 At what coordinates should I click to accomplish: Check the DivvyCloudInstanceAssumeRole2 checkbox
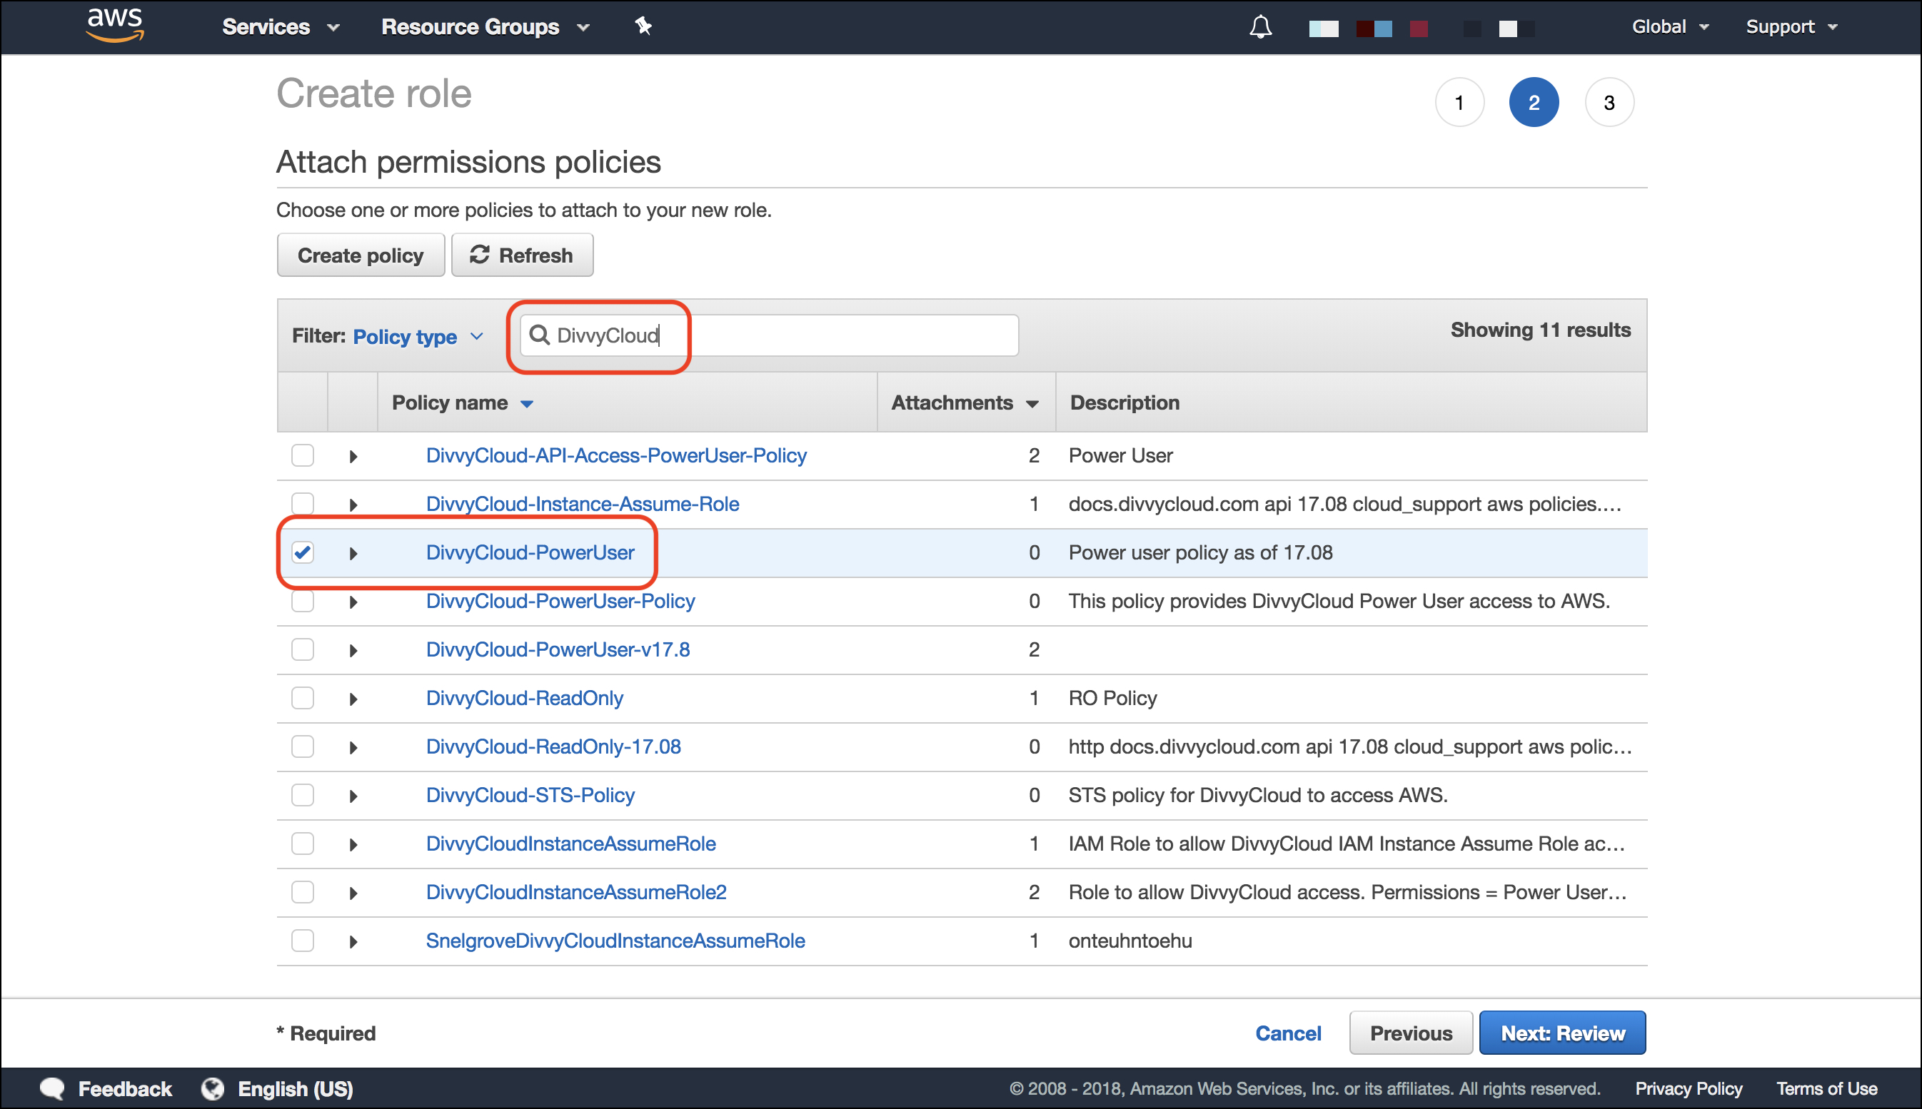coord(303,892)
